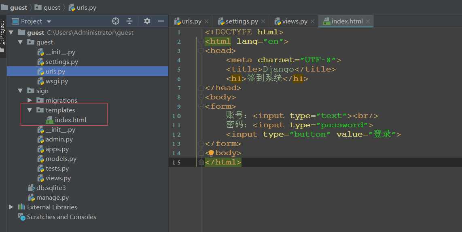The width and height of the screenshot is (462, 232).
Task: Click the meta charset UTF-8 line
Action: [284, 60]
